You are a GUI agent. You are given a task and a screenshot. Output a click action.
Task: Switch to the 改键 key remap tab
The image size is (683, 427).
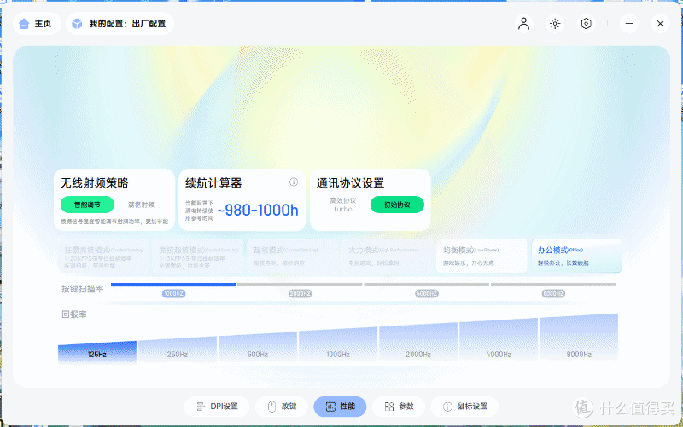click(282, 407)
